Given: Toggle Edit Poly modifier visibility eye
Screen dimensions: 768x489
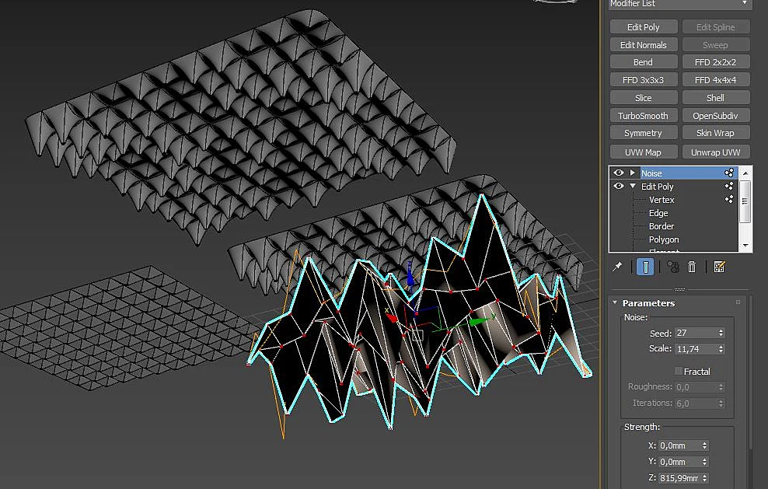Looking at the screenshot, I should 619,186.
